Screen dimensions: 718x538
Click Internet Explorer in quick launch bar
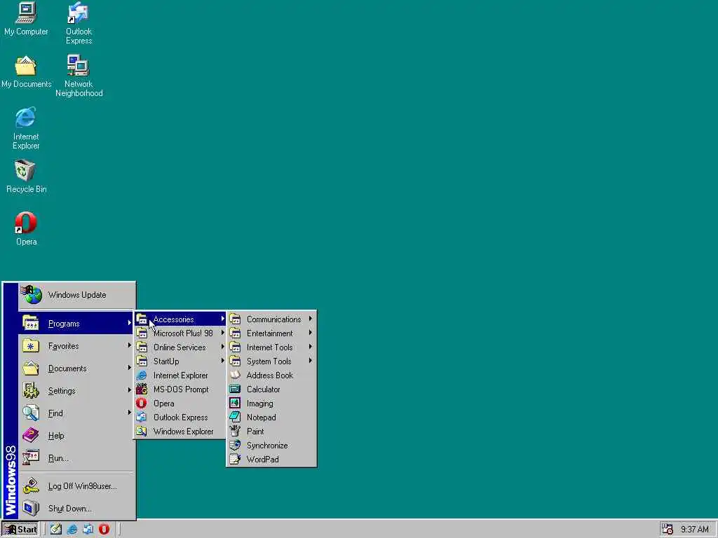[72, 530]
